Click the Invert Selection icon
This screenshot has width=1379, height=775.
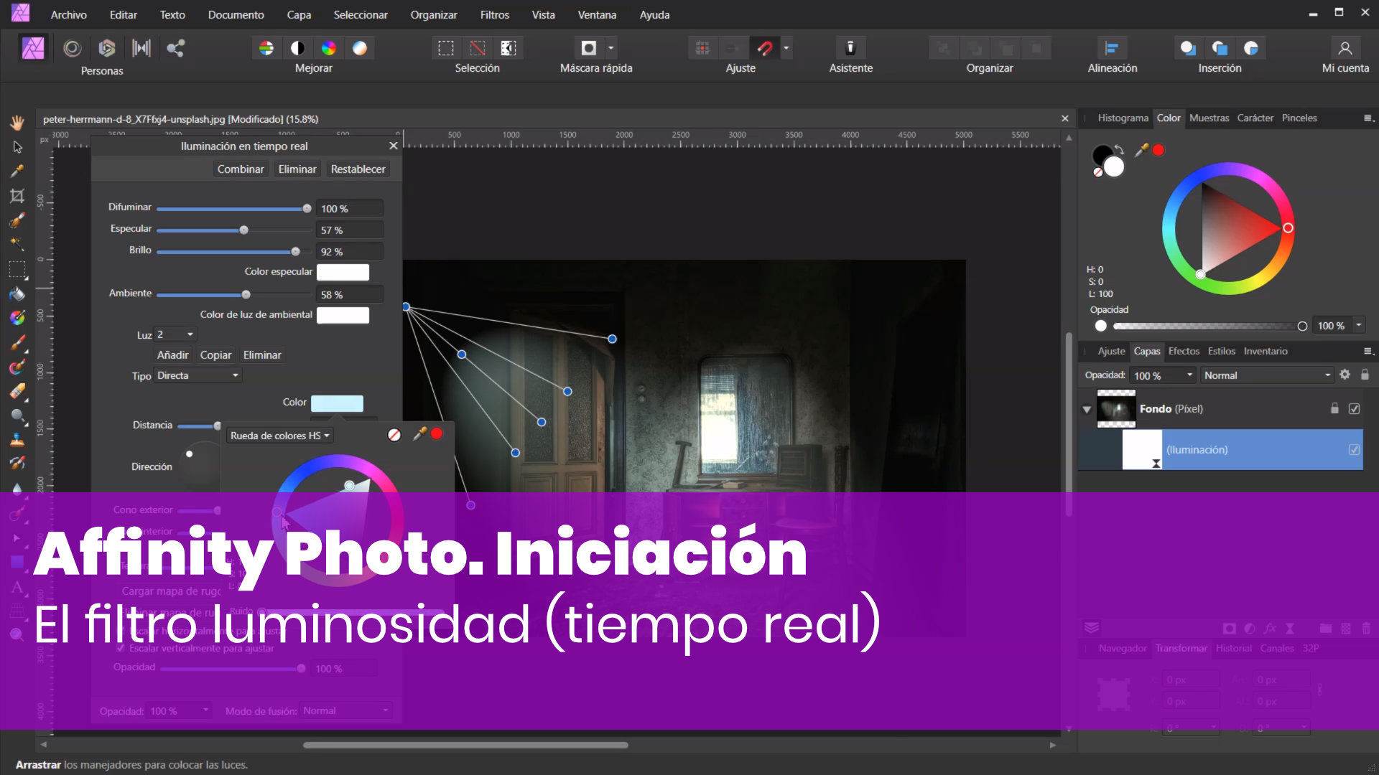(509, 48)
